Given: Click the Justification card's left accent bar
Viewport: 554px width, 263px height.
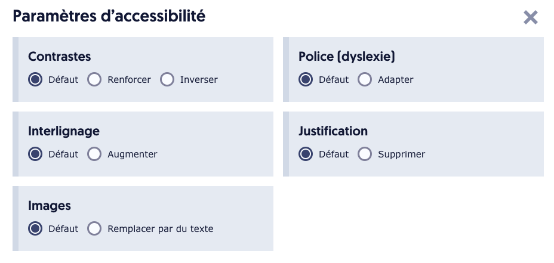Looking at the screenshot, I should point(286,144).
